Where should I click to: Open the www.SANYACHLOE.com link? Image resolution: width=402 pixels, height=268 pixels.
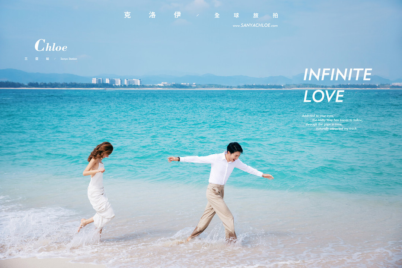point(255,26)
